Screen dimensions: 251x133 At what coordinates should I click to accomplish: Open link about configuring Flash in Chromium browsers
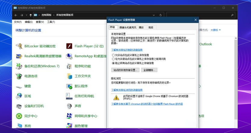(147, 104)
